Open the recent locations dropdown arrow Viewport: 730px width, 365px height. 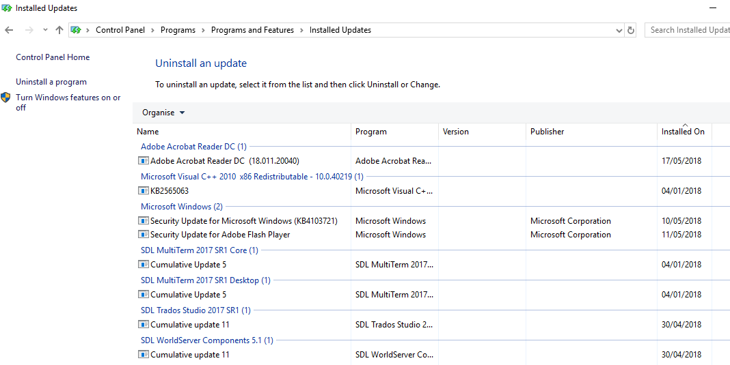click(45, 30)
